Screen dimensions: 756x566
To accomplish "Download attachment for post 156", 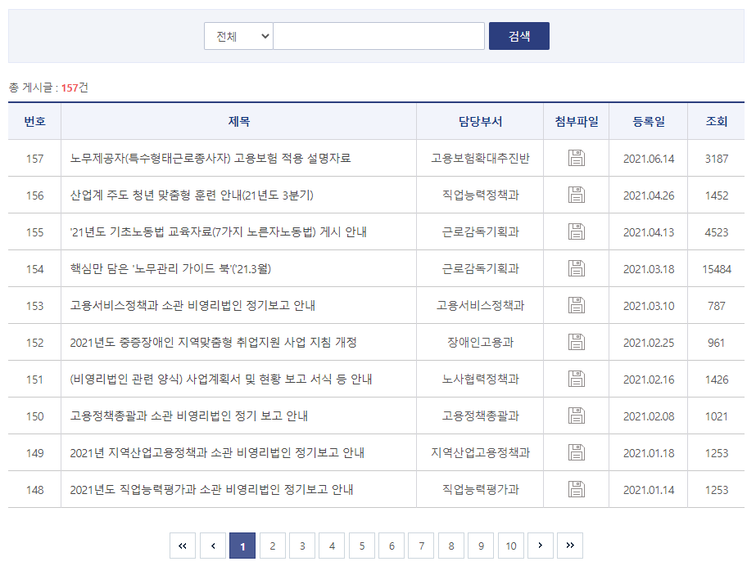I will (576, 195).
